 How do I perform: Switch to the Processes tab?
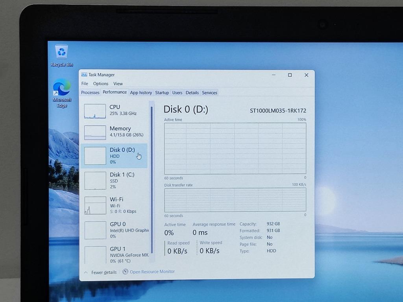click(90, 92)
